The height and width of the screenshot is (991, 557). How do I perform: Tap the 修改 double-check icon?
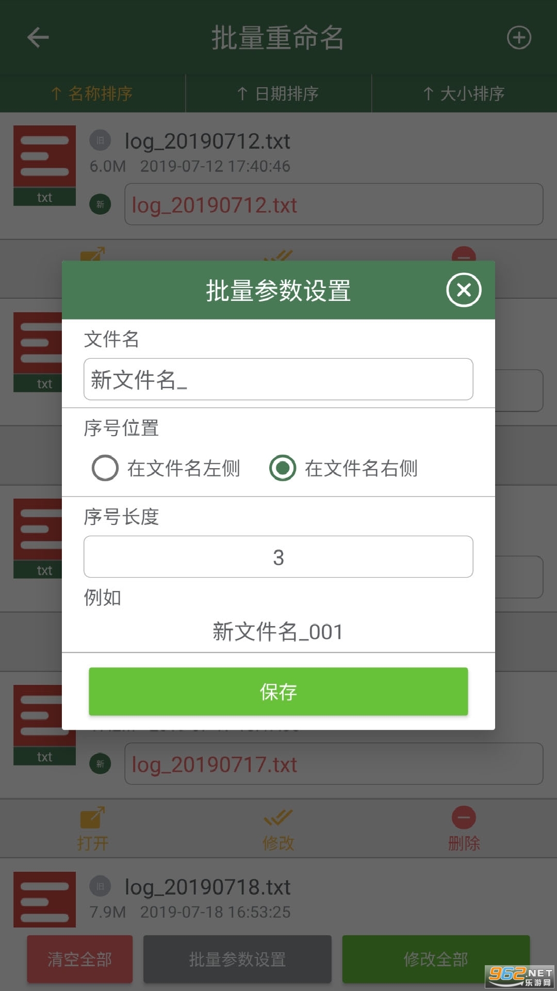coord(278,818)
